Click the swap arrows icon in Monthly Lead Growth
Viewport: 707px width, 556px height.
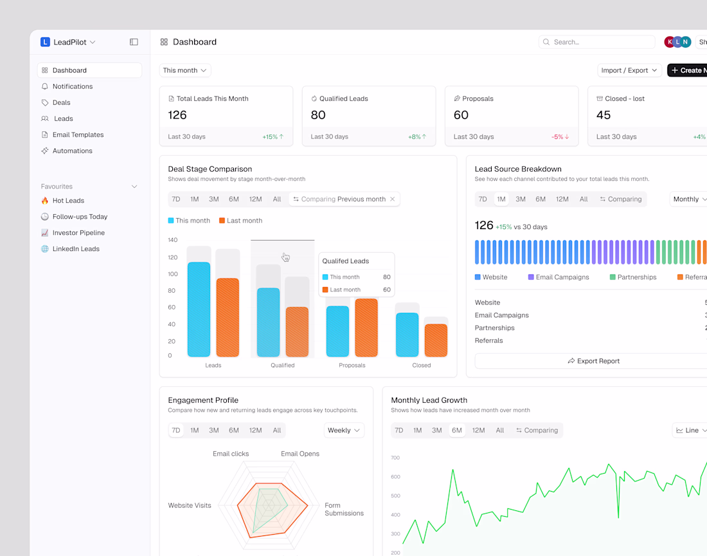519,431
